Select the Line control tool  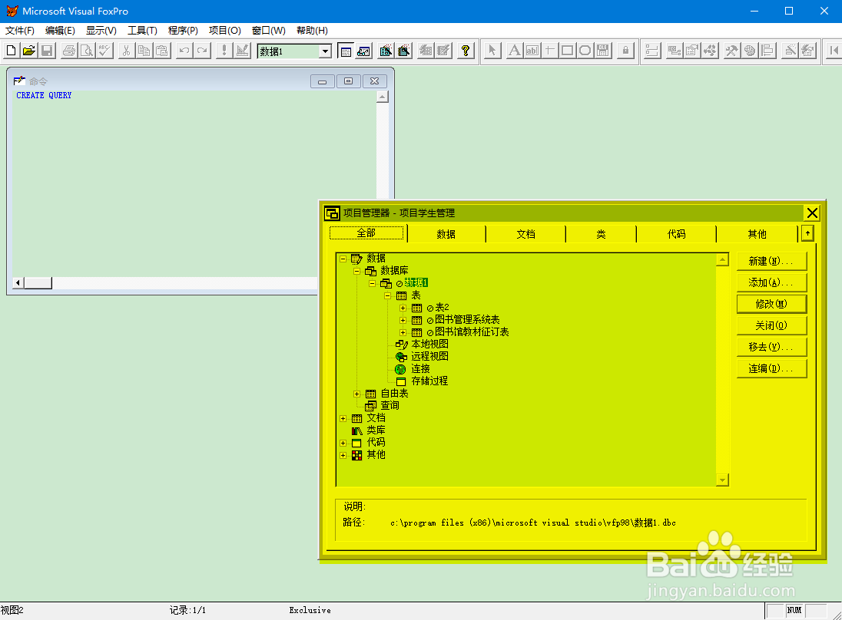click(x=549, y=51)
